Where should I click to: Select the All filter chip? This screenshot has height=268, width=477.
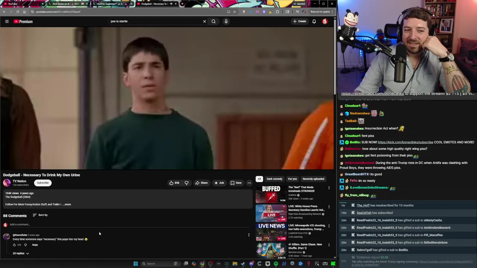(259, 179)
